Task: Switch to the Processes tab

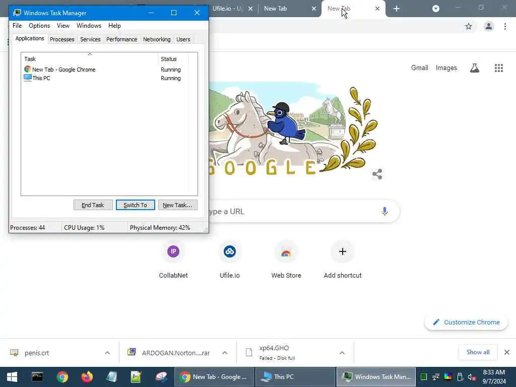Action: [62, 39]
